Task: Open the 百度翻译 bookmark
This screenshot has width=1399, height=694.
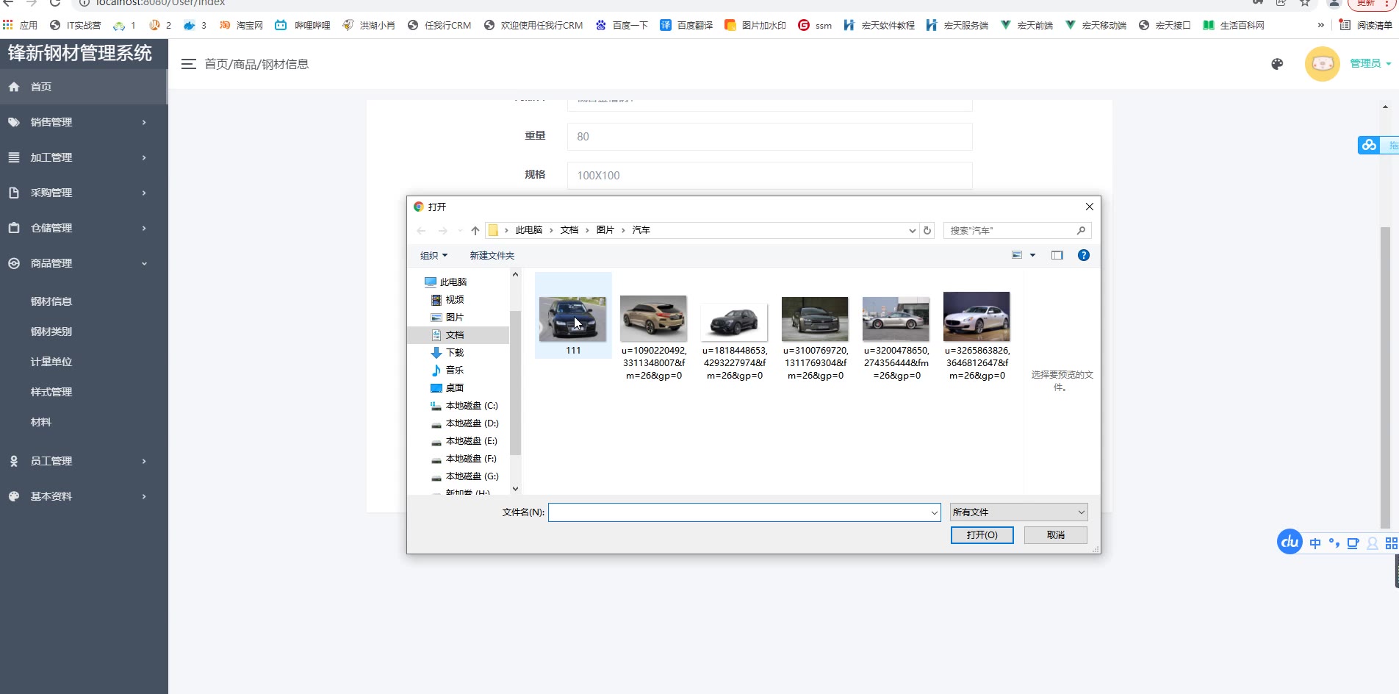Action: pos(686,25)
